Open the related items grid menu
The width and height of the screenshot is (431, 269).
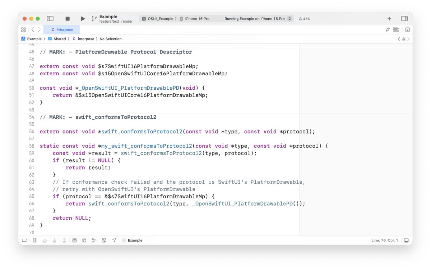tap(23, 30)
